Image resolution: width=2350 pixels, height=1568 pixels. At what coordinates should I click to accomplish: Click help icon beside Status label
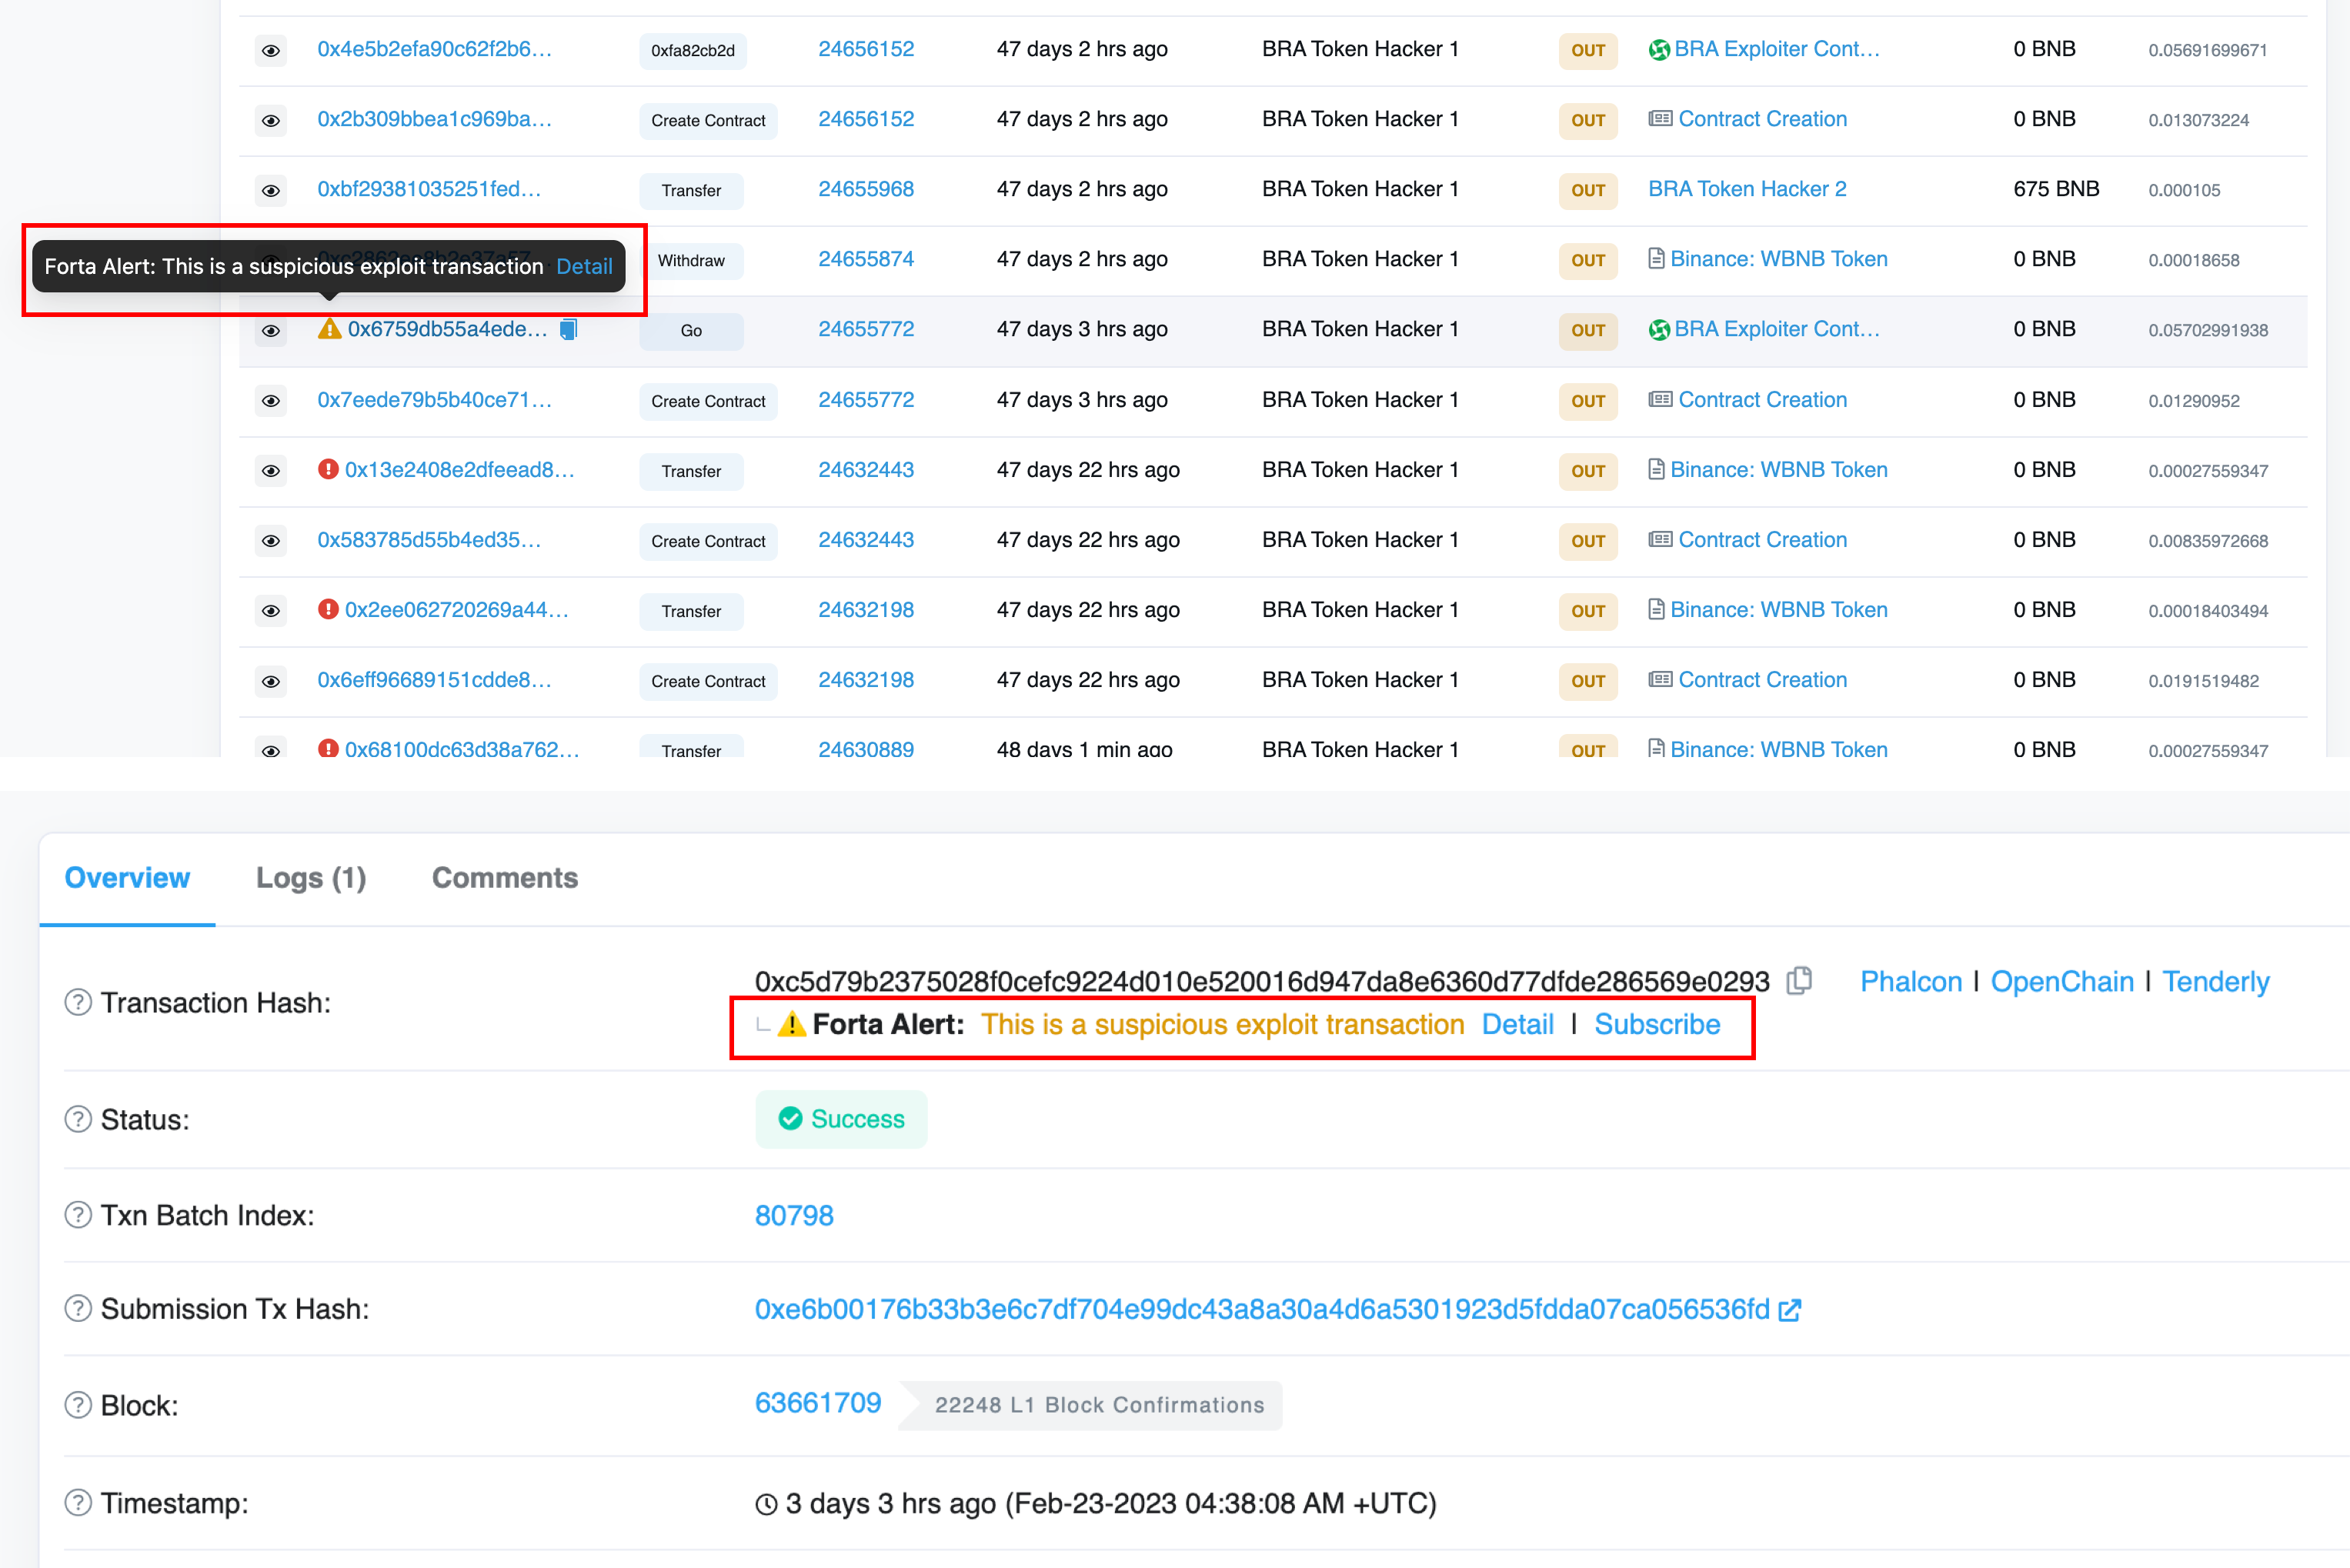click(78, 1119)
